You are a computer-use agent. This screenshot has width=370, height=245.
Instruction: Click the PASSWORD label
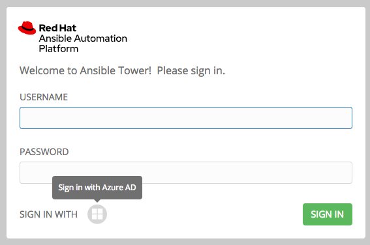pos(44,152)
